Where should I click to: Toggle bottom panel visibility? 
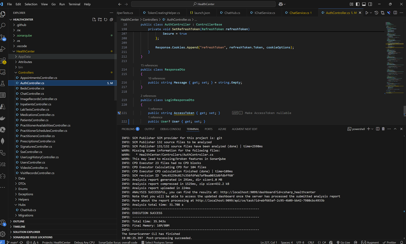coord(364,4)
